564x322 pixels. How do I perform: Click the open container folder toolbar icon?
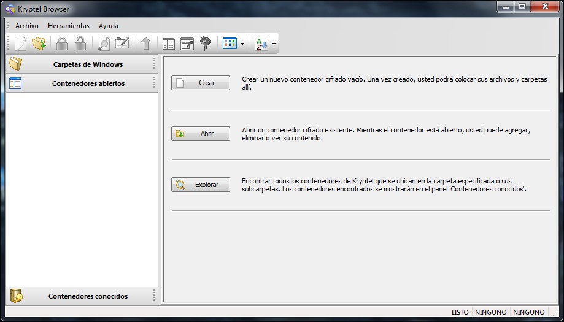point(39,44)
